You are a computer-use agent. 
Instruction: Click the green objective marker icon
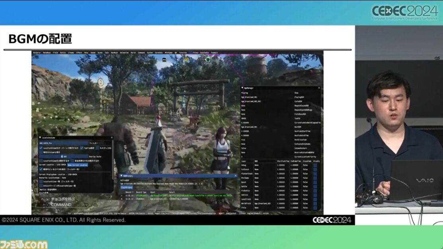208,59
